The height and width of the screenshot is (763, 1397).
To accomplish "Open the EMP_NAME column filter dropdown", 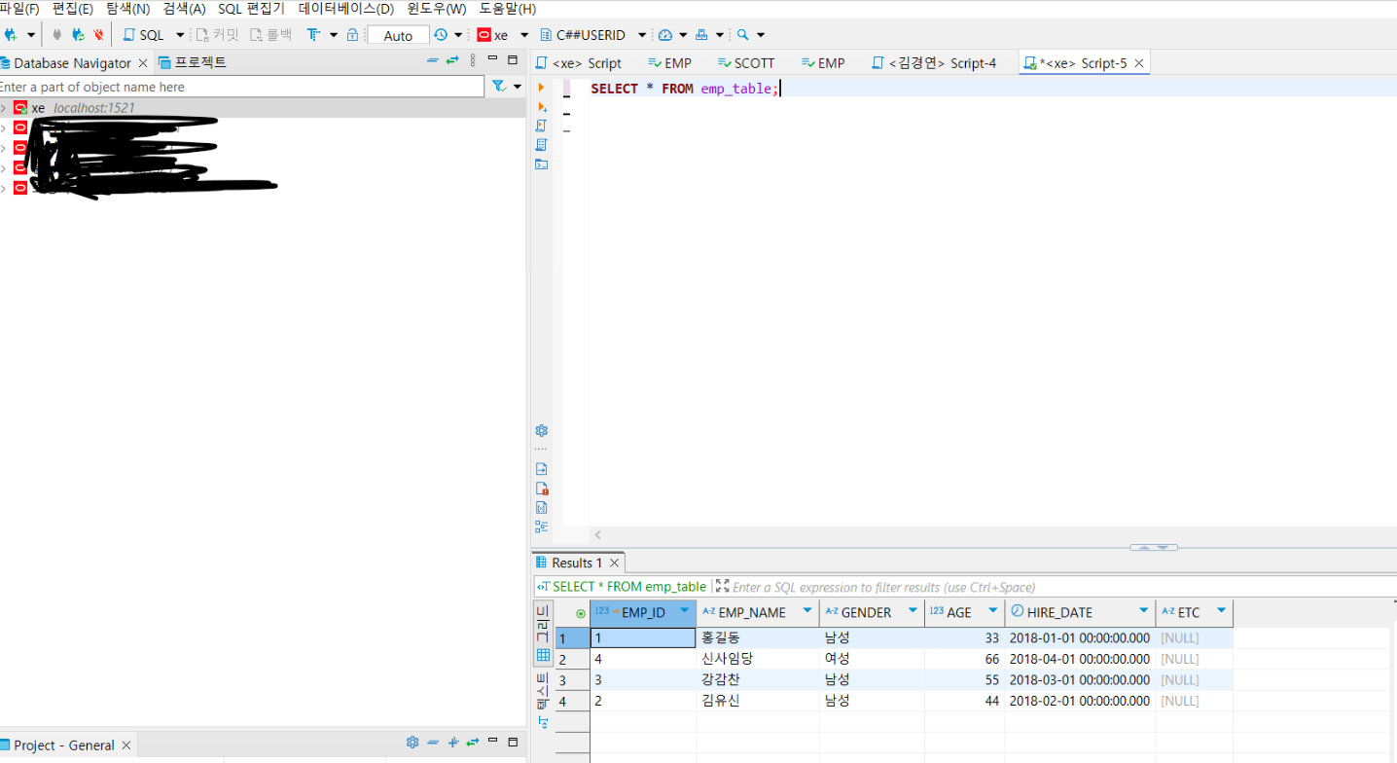I will coord(807,611).
